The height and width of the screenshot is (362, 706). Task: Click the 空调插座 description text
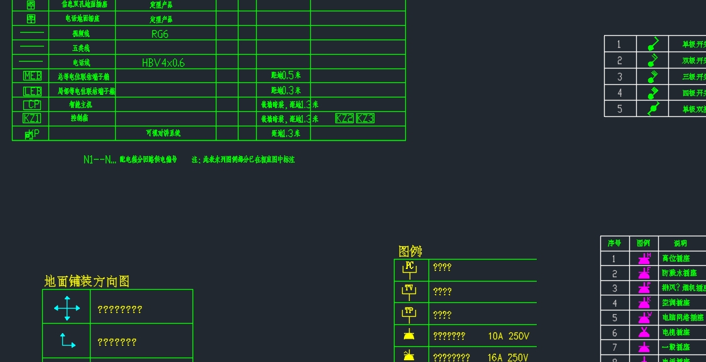(676, 303)
